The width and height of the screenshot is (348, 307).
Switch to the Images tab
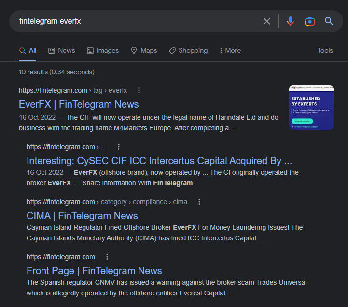pyautogui.click(x=103, y=50)
